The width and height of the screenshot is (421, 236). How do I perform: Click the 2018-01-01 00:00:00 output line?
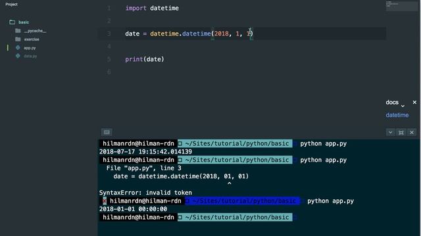coord(133,209)
